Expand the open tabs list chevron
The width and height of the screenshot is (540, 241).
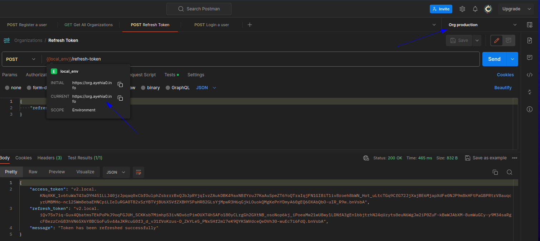[x=434, y=25]
